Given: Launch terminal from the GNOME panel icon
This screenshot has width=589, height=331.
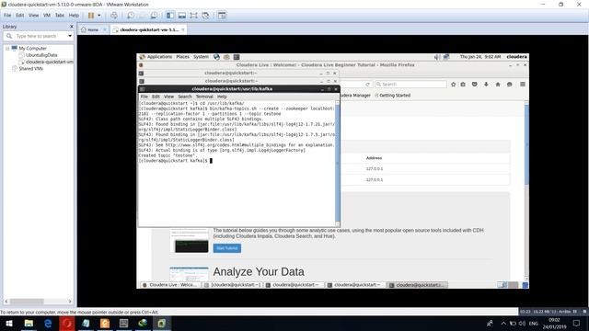Looking at the screenshot, I should pyautogui.click(x=237, y=57).
